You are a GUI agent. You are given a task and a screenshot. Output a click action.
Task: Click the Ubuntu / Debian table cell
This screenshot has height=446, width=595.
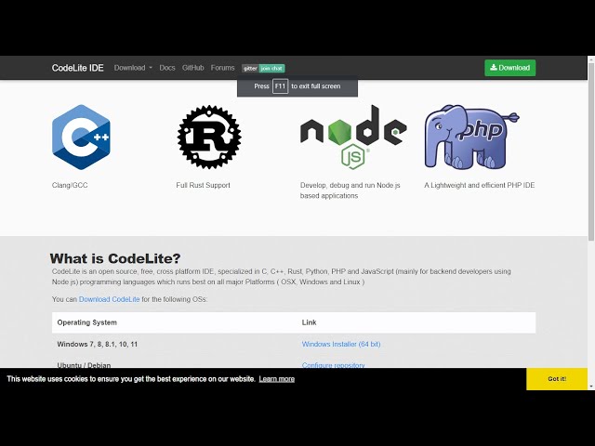(84, 365)
